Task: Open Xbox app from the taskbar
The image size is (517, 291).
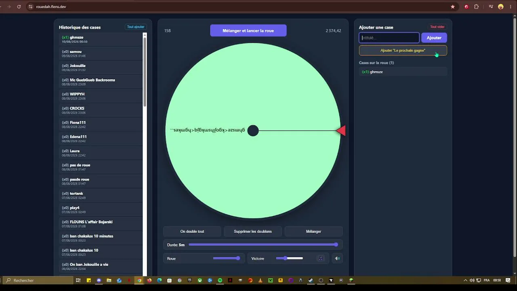Action: 200,280
